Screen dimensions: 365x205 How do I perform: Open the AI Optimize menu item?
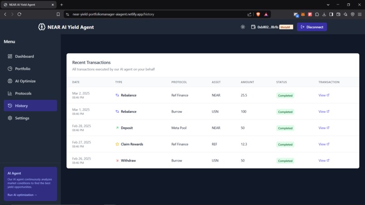[30, 81]
